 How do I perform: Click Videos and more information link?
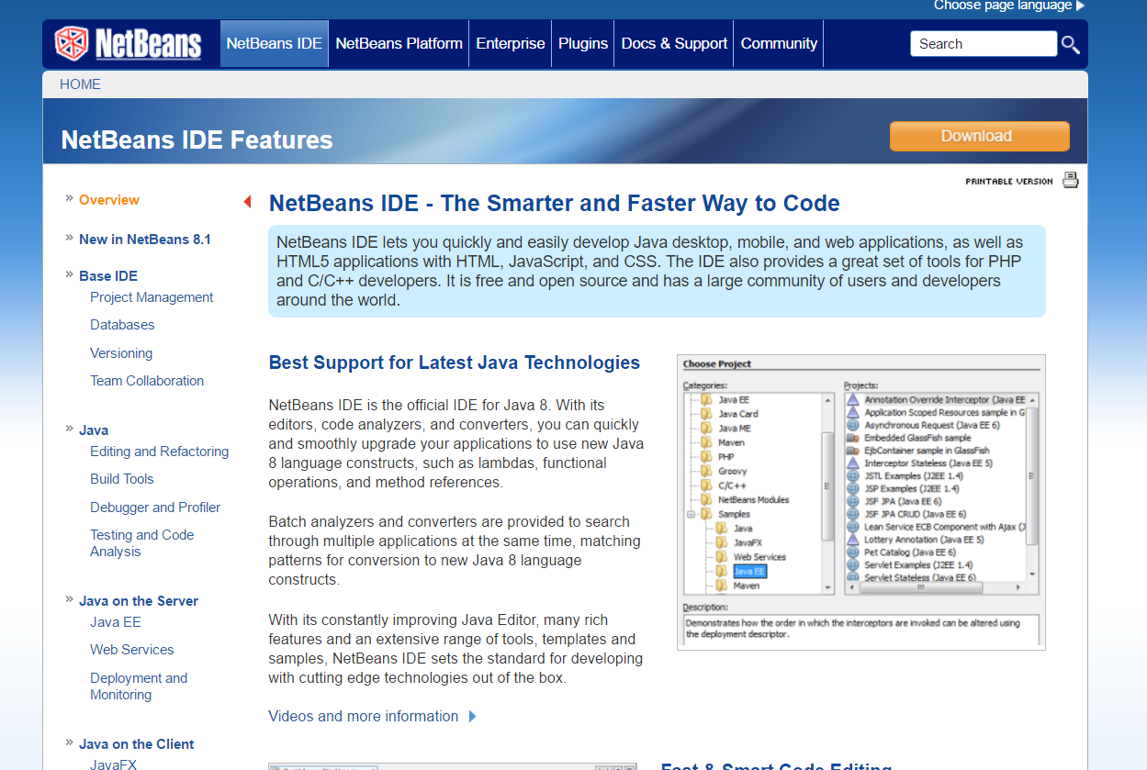[364, 716]
